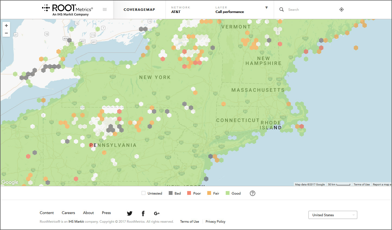Click the Good green legend swatch
392x230 pixels.
[228, 193]
